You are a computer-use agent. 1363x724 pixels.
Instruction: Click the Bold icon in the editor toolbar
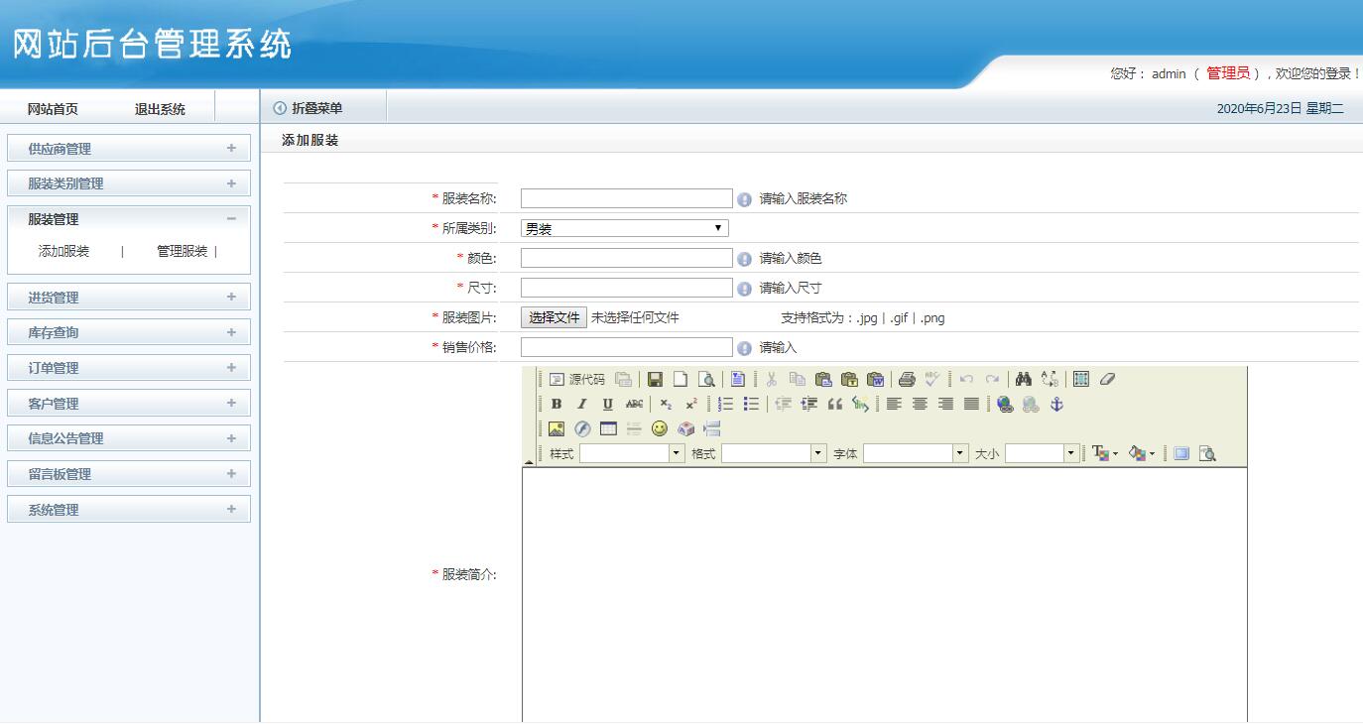pyautogui.click(x=557, y=405)
